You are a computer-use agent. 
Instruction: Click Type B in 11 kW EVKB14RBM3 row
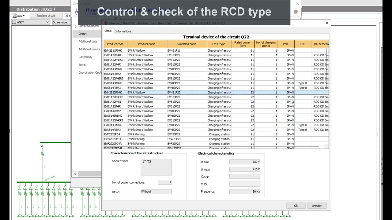pos(302,88)
